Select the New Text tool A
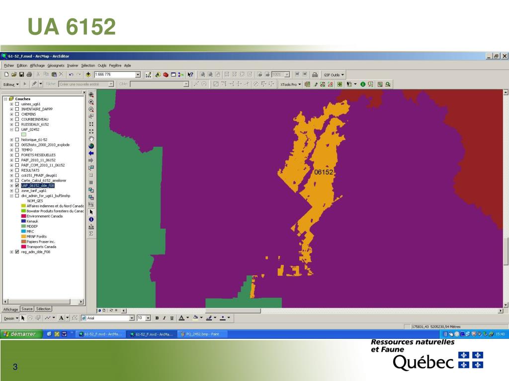Viewport: 509px width, 381px height. pos(61,318)
